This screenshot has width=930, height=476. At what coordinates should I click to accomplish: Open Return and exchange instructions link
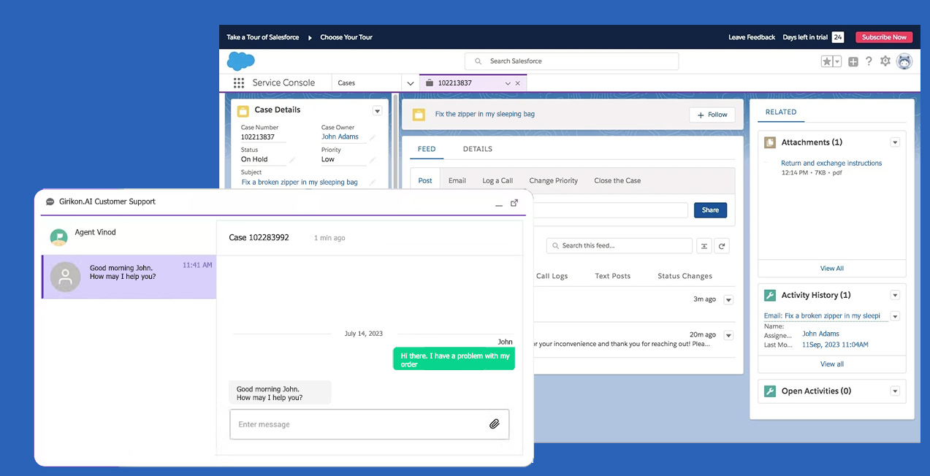click(831, 164)
